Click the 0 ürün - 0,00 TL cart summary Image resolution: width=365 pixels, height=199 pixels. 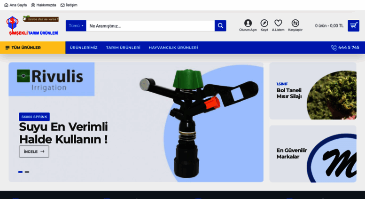click(329, 25)
